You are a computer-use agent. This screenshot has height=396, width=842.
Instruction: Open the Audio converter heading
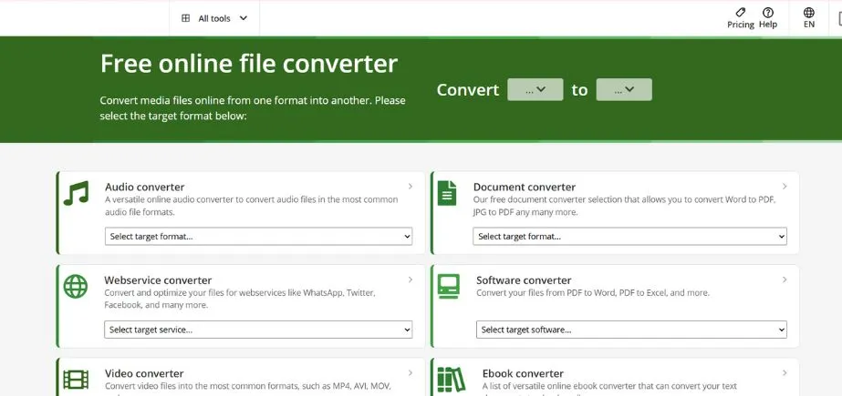(x=144, y=187)
